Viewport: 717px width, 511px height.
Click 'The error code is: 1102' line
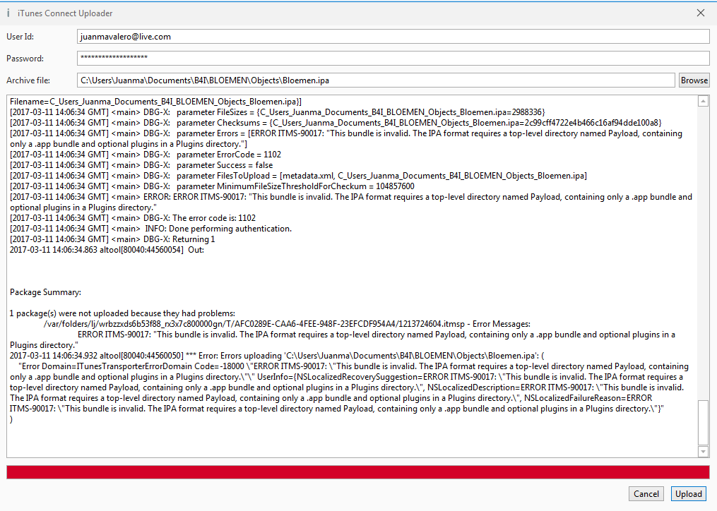click(133, 218)
